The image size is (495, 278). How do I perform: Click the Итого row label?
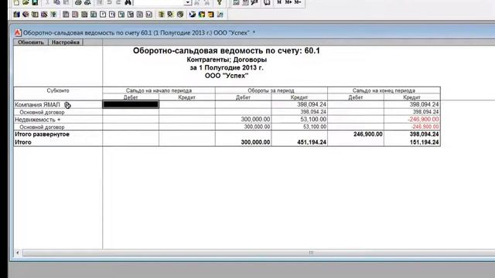(x=23, y=142)
